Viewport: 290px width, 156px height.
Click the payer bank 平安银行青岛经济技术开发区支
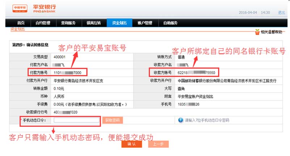coord(79,81)
